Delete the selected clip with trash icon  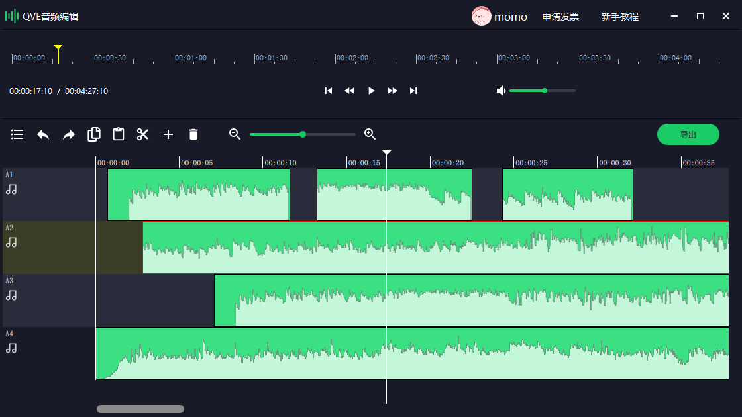point(193,134)
